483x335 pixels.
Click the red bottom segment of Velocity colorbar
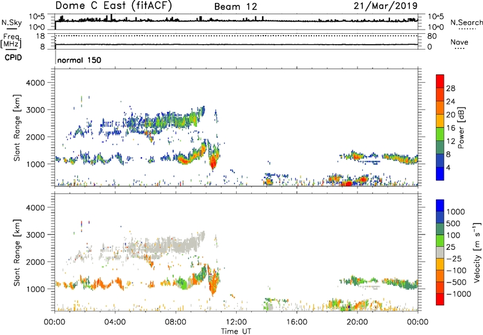tap(440, 299)
